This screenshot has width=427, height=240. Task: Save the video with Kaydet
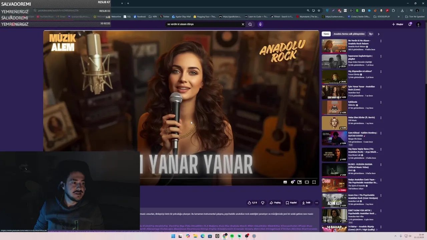coord(291,203)
